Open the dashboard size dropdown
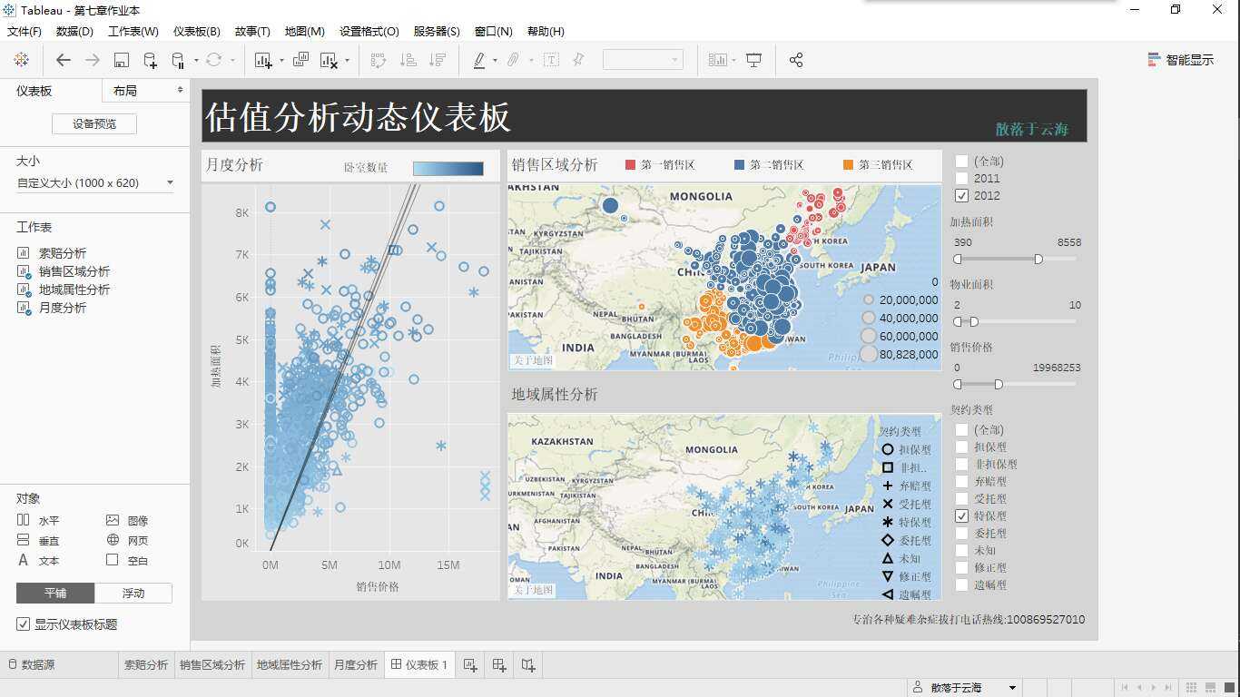Viewport: 1240px width, 697px height. [x=95, y=183]
